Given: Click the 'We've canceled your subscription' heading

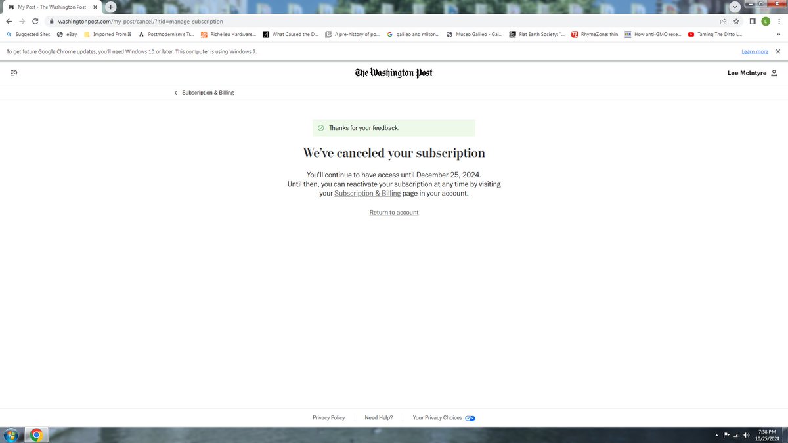Looking at the screenshot, I should (x=394, y=153).
